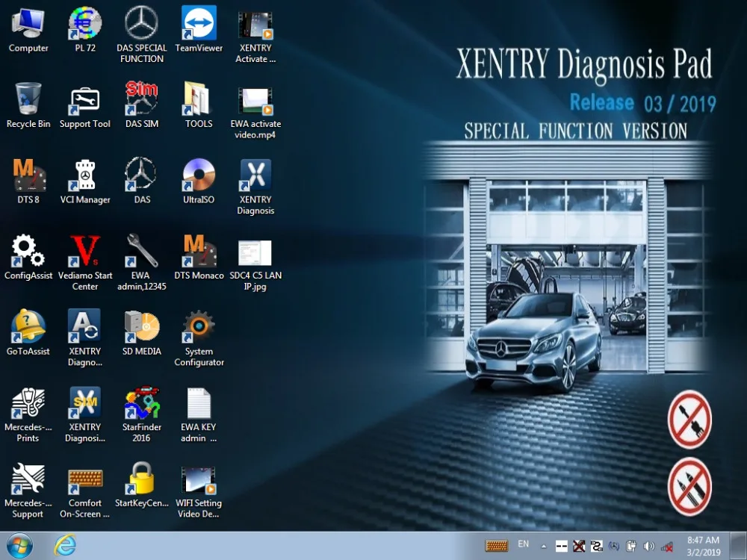The height and width of the screenshot is (560, 747).
Task: Click the StarFinder 2016 icon
Action: pos(141,414)
